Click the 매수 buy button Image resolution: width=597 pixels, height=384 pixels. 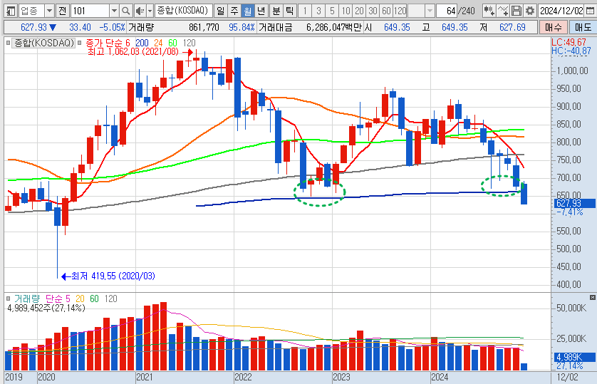554,27
